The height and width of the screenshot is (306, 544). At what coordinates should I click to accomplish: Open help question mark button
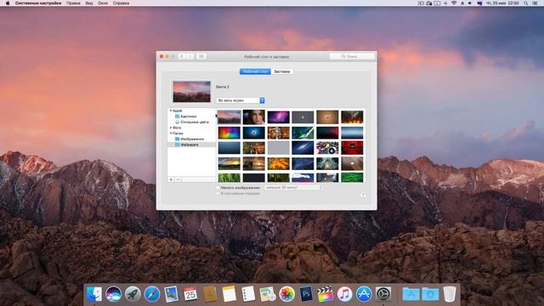363,195
